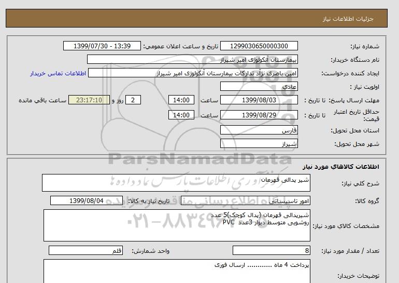The image size is (399, 283).
Task: Click response deadline date 1399/08/03
Action: click(259, 100)
